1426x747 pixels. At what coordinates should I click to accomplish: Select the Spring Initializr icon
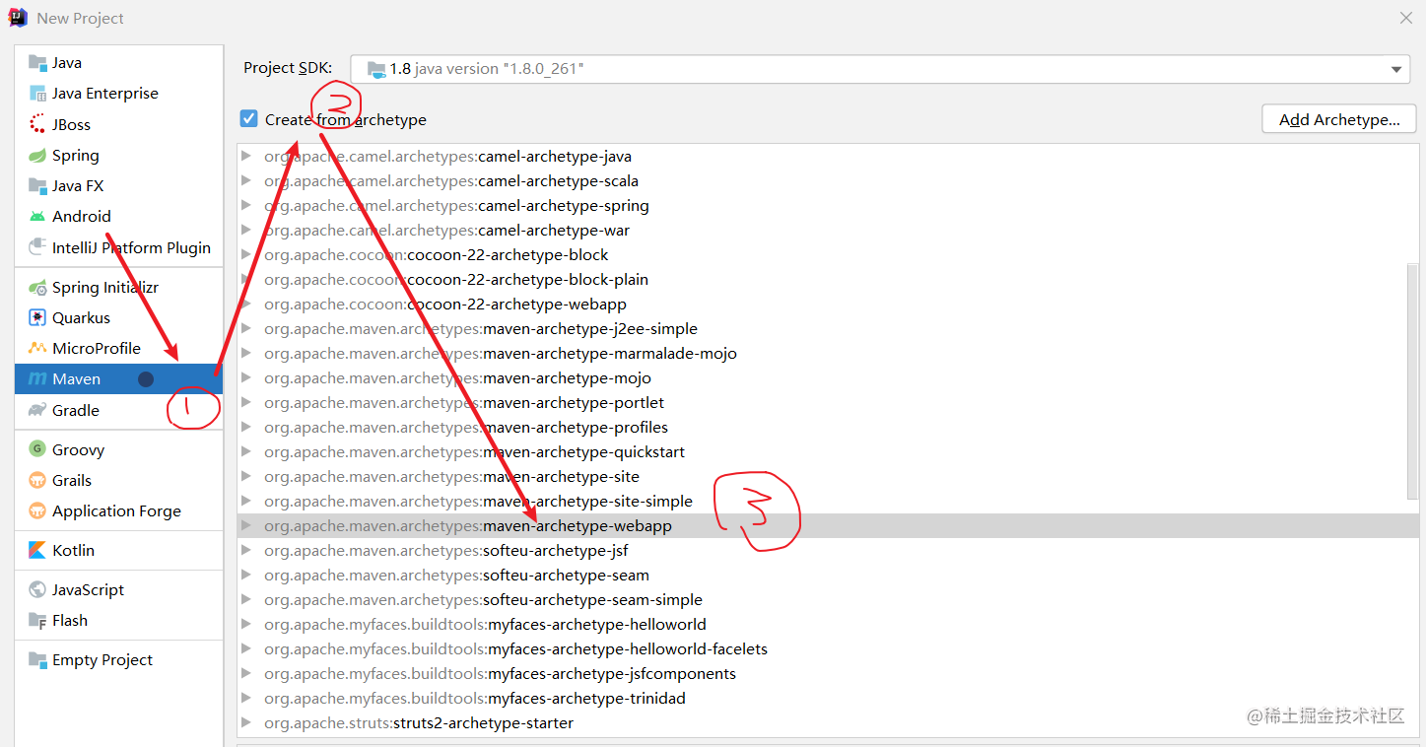37,288
